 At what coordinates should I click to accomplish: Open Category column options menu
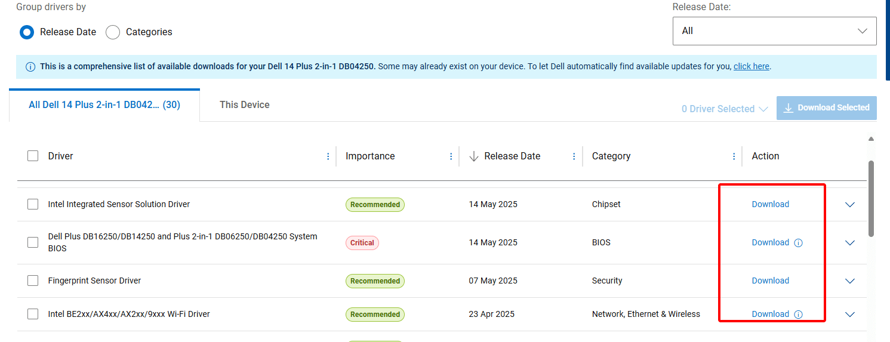pyautogui.click(x=734, y=156)
